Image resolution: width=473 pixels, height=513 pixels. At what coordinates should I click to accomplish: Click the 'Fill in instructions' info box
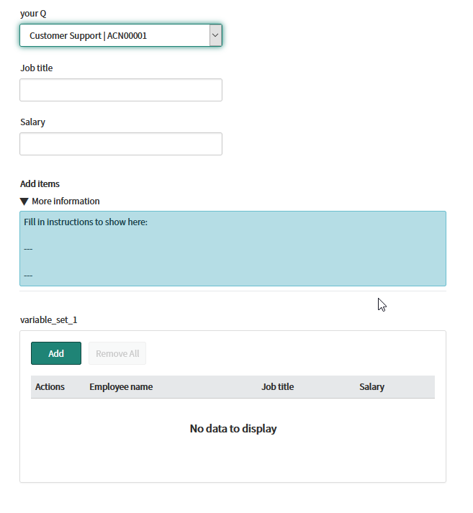233,249
